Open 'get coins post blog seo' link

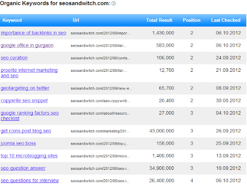coord(26,131)
